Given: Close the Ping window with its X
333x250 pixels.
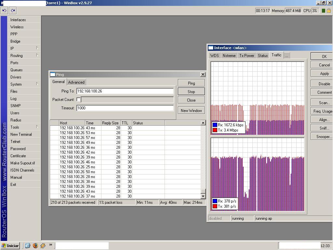Looking at the screenshot, I should pos(203,75).
